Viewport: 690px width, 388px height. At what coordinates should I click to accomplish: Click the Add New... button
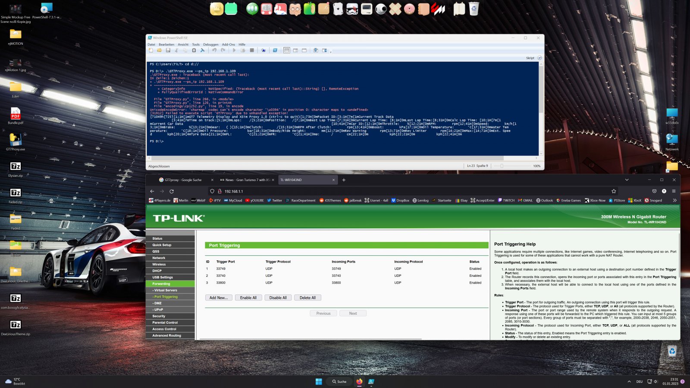click(219, 298)
